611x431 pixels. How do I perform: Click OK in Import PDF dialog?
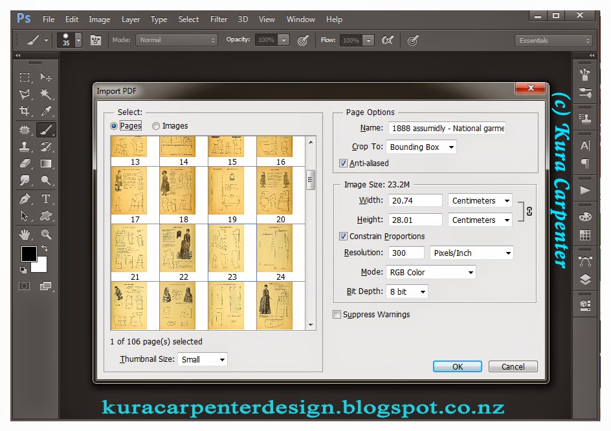click(458, 366)
